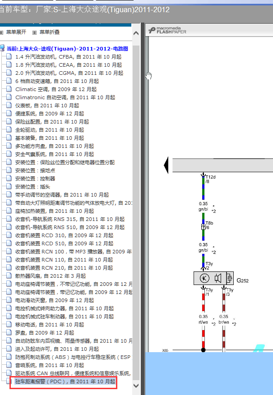
Task: Open 电动座椅调节装置,不带记忆功能 entry
Action: 74,284
